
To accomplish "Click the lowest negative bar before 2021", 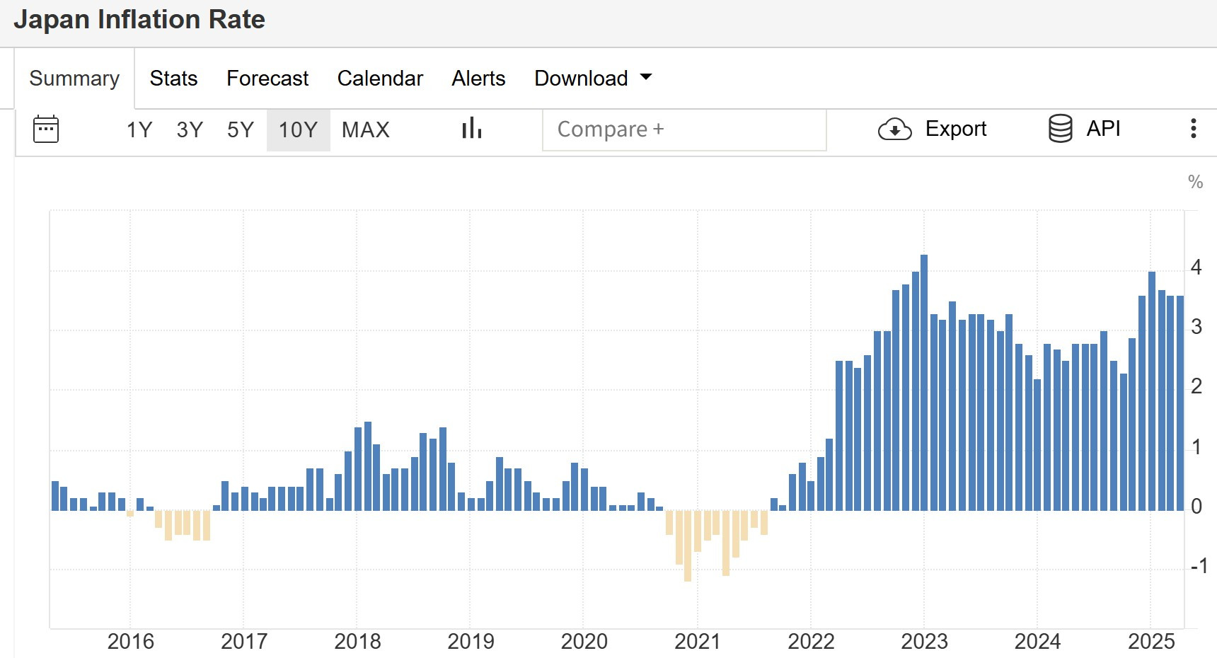I will 688,546.
